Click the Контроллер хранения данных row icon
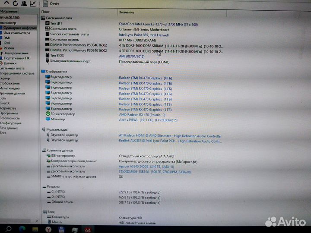Image resolution: width=311 pixels, height=233 pixels. 48,161
